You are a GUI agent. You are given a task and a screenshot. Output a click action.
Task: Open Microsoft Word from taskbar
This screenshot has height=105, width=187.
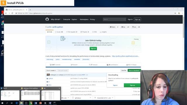pos(36,103)
